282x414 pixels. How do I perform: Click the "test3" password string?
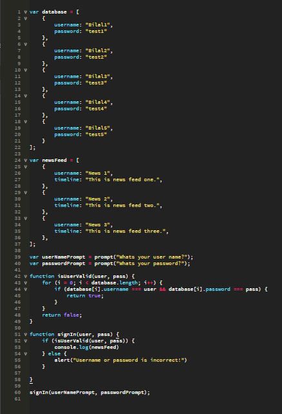pyautogui.click(x=96, y=83)
